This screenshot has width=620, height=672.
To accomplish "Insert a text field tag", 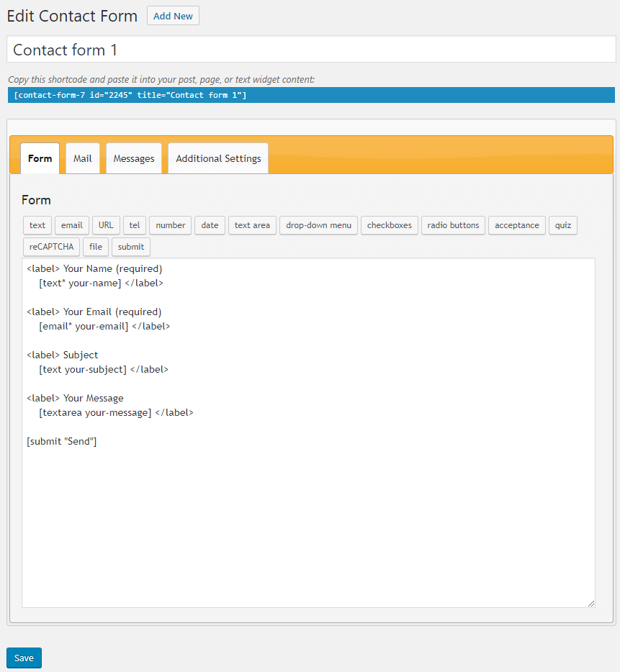I will 37,225.
